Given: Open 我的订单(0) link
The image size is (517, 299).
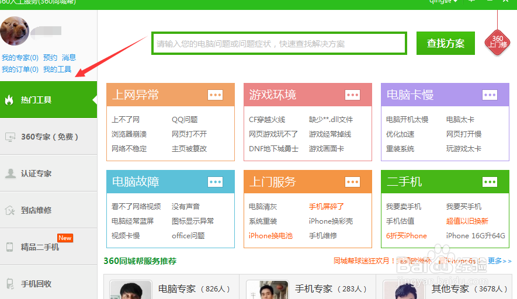Looking at the screenshot, I should (x=20, y=69).
